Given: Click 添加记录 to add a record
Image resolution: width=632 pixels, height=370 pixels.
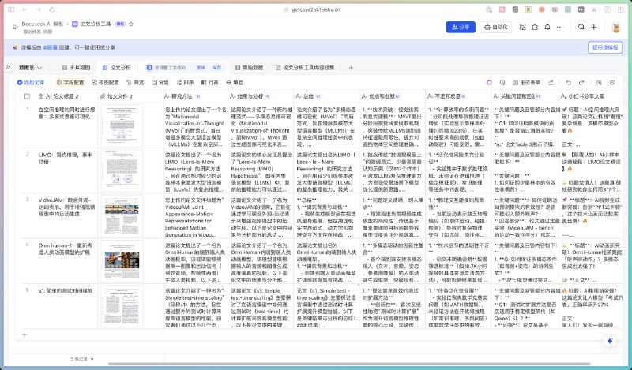Looking at the screenshot, I should point(31,83).
